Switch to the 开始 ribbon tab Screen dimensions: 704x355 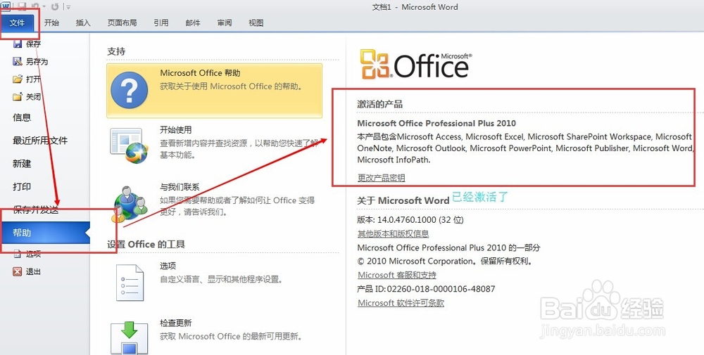point(51,22)
